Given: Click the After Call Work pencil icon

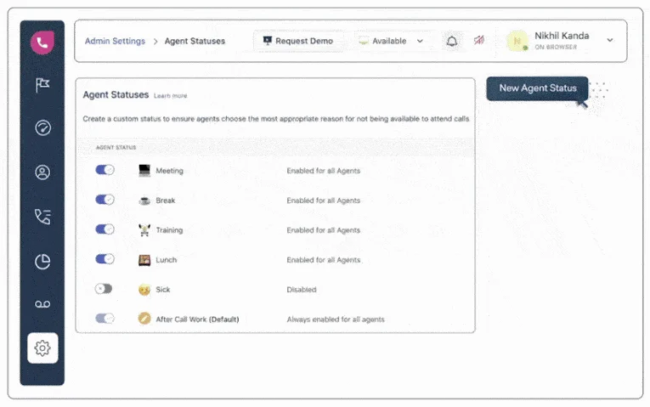Looking at the screenshot, I should pyautogui.click(x=144, y=319).
